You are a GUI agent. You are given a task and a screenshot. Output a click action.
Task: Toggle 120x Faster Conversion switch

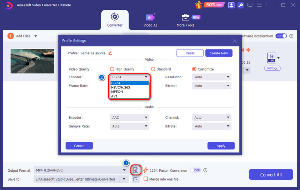click(x=195, y=170)
